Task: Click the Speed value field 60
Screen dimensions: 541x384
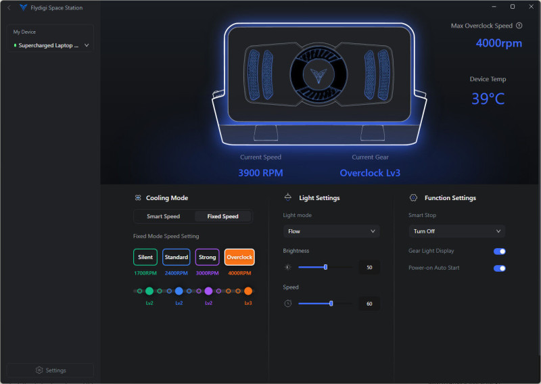Action: coord(369,304)
